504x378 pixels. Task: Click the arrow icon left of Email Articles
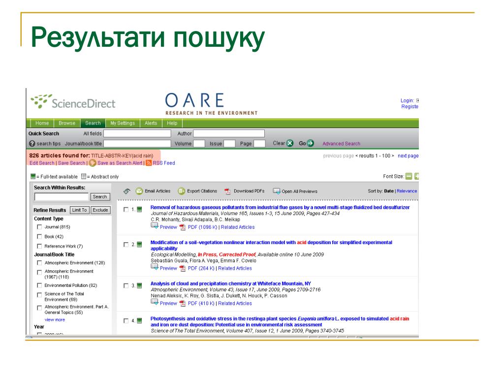(126, 191)
